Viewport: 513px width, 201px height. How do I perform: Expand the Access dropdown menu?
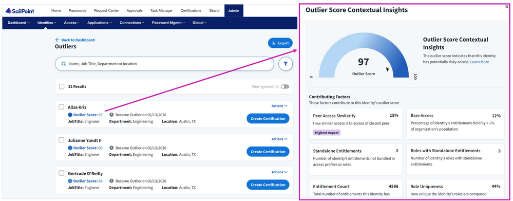(72, 23)
